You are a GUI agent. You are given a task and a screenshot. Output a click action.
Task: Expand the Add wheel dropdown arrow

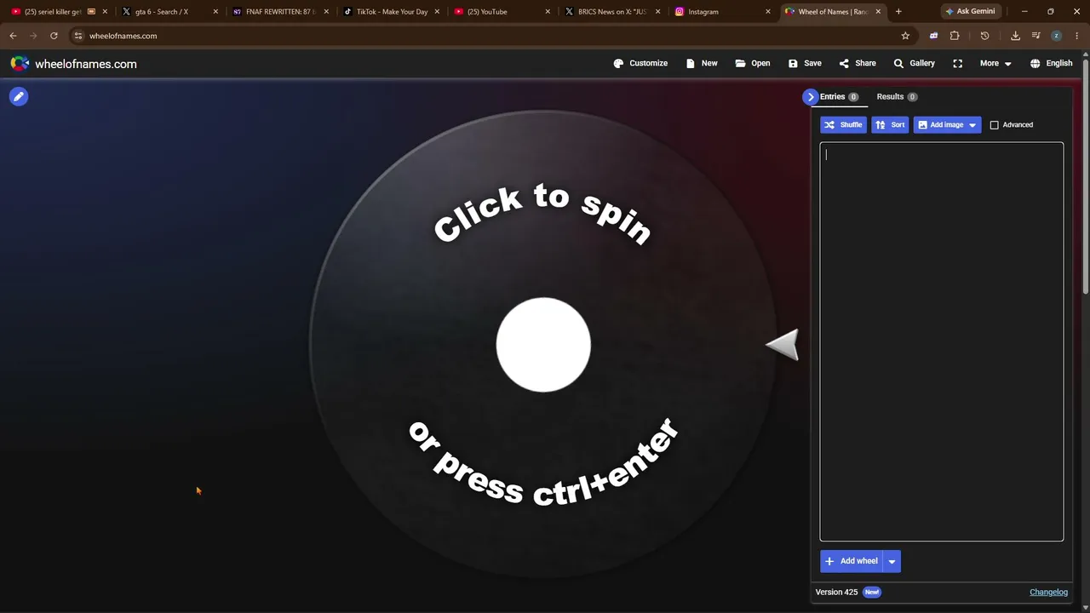tap(892, 561)
